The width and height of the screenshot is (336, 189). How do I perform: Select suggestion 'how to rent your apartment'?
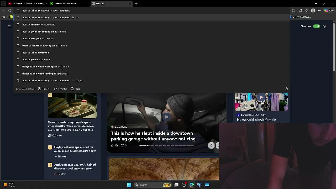[152, 39]
